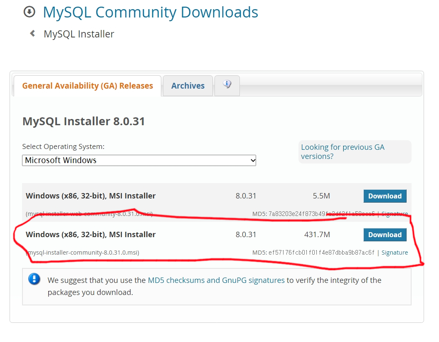Open the MD5 checksums and GnuPG signatures link

[x=216, y=280]
